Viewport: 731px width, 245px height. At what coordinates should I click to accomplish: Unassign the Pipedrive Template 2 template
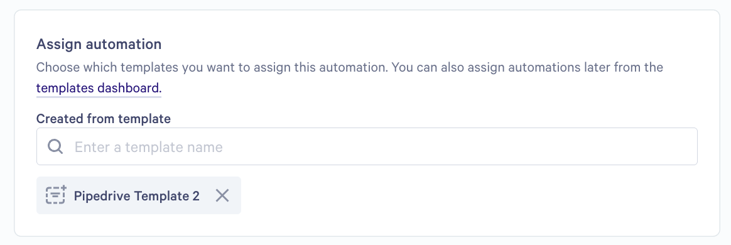click(x=222, y=195)
